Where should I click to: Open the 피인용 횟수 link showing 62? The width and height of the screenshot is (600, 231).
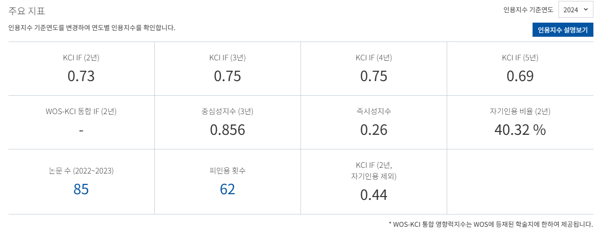click(227, 189)
